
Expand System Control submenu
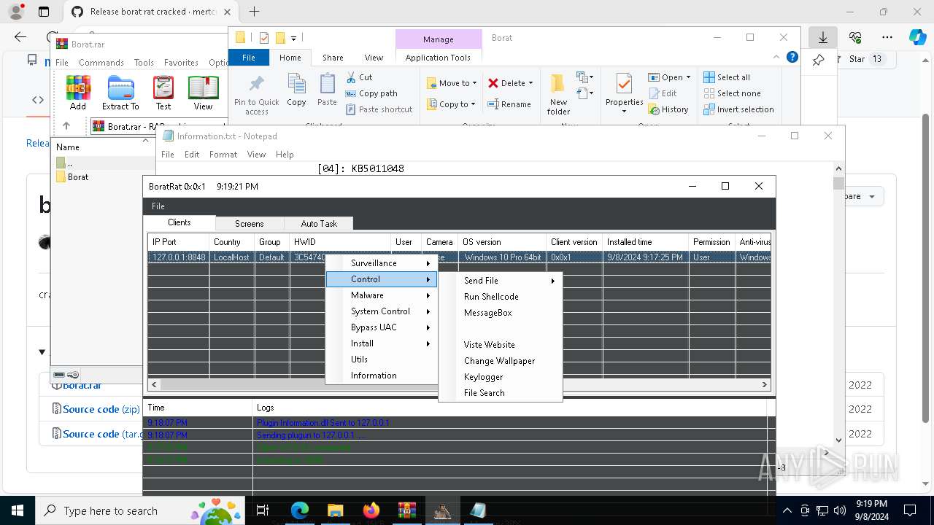tap(381, 311)
